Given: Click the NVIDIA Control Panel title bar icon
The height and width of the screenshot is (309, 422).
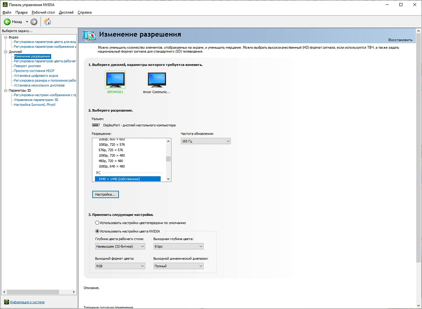Looking at the screenshot, I should [5, 5].
